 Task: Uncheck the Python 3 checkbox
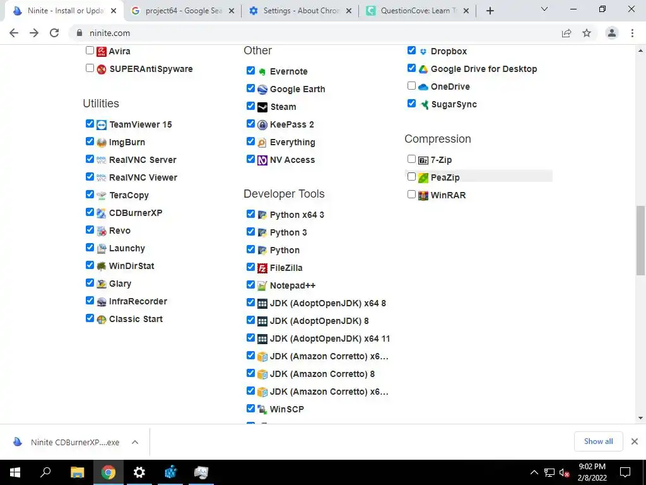[250, 231]
